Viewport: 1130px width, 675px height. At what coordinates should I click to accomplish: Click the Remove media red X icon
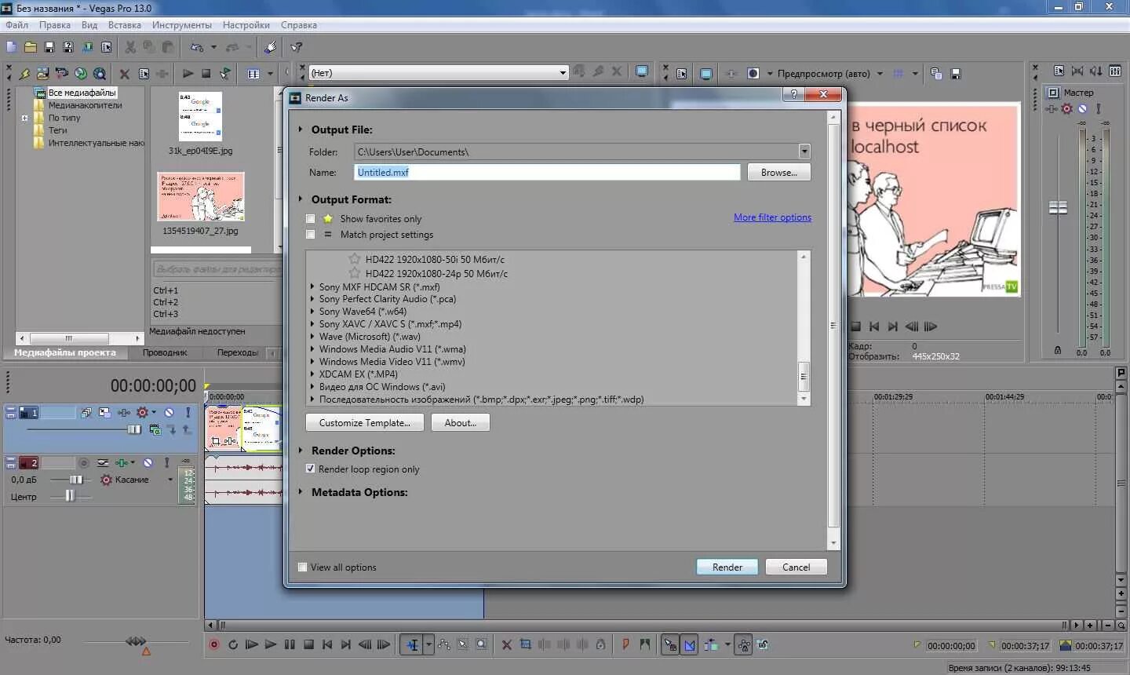coord(124,74)
